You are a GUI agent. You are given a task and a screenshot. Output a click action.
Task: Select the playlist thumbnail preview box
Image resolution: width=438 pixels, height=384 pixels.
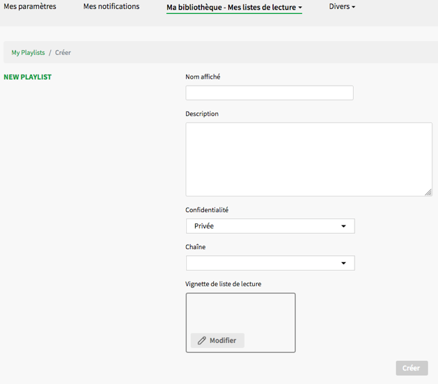[240, 312]
